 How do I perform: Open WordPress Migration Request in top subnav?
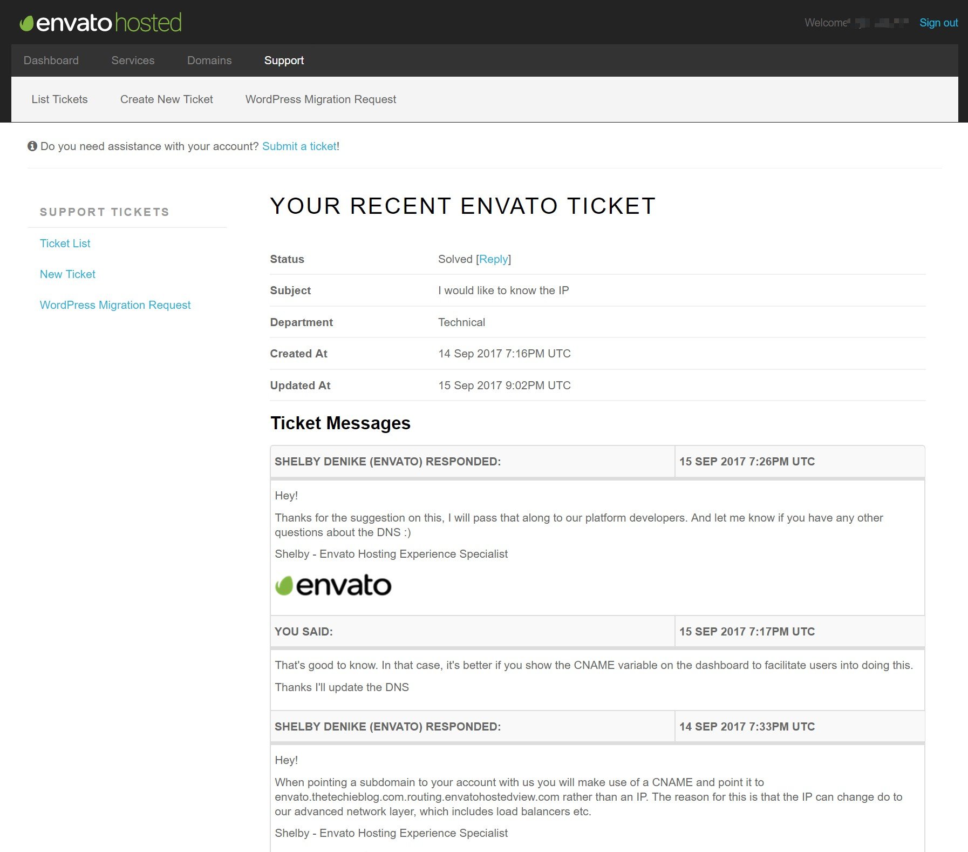point(321,99)
